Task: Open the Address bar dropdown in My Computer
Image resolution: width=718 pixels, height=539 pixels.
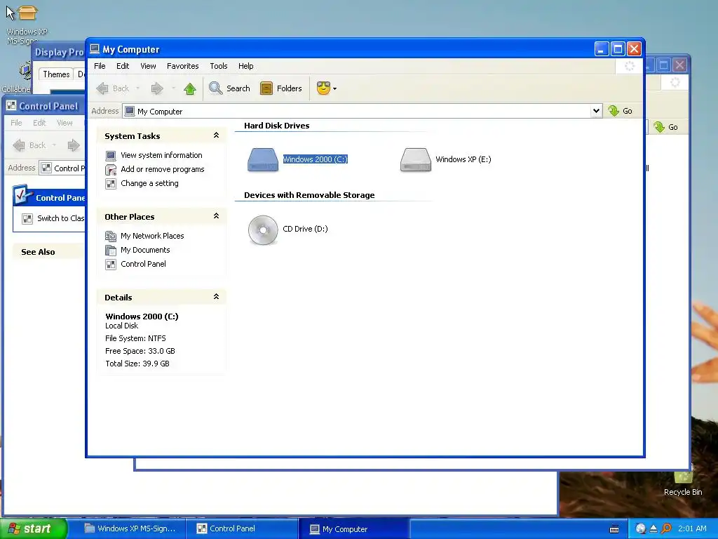Action: pyautogui.click(x=596, y=111)
